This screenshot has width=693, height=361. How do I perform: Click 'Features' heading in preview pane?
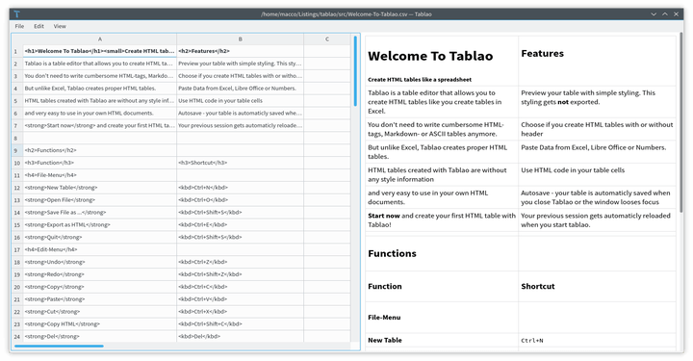click(542, 54)
